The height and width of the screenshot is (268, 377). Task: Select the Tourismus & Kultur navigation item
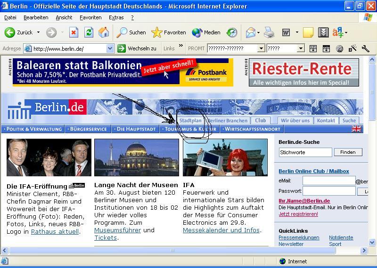click(190, 129)
